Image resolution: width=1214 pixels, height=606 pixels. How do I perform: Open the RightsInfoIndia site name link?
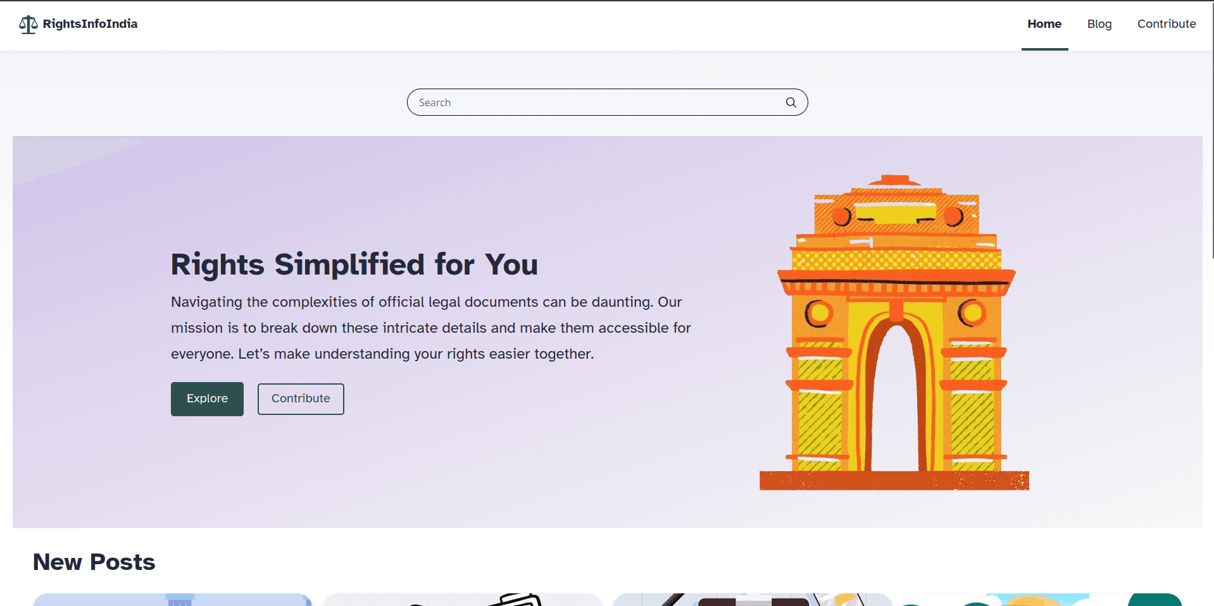point(90,24)
